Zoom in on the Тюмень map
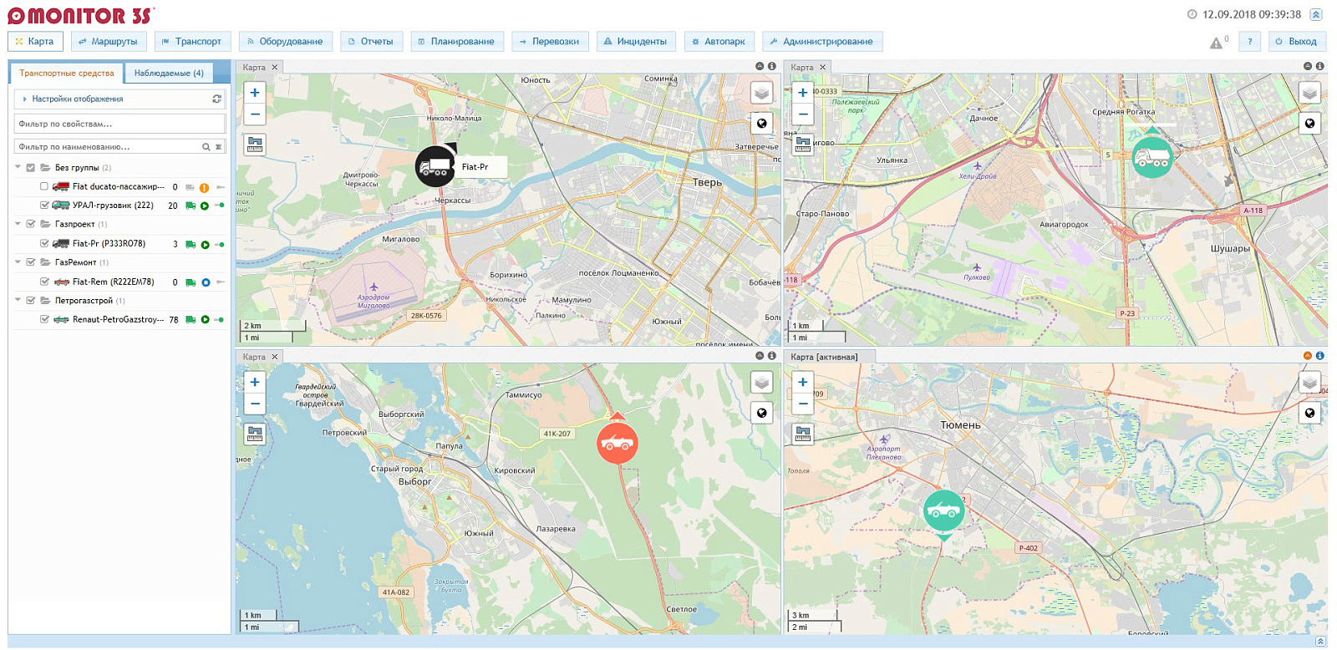Screen dimensions: 1337x650 (802, 383)
